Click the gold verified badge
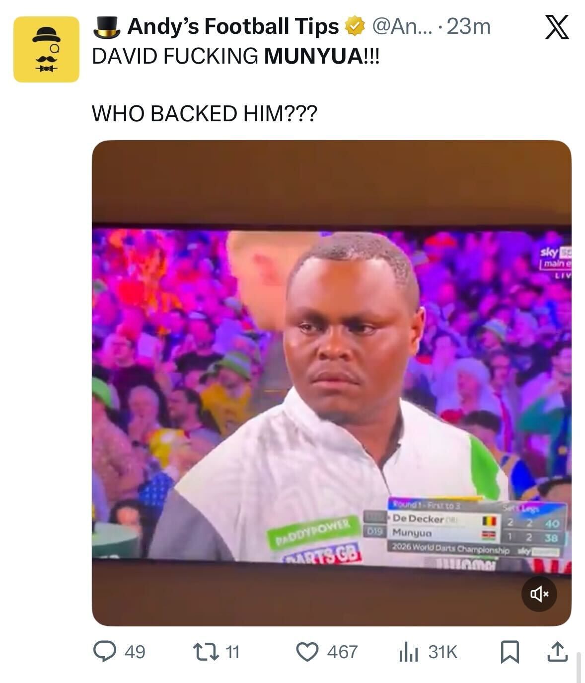The image size is (585, 683). (x=355, y=27)
